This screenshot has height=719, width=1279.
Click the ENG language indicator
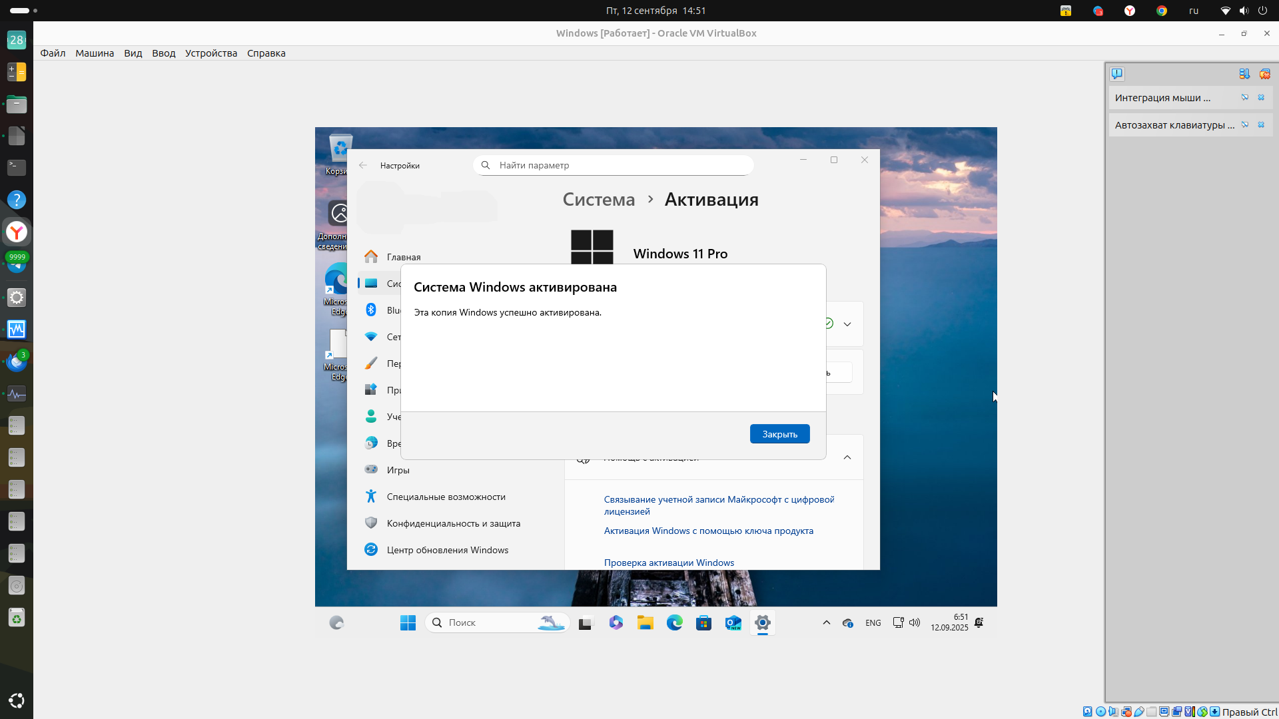[x=873, y=623]
